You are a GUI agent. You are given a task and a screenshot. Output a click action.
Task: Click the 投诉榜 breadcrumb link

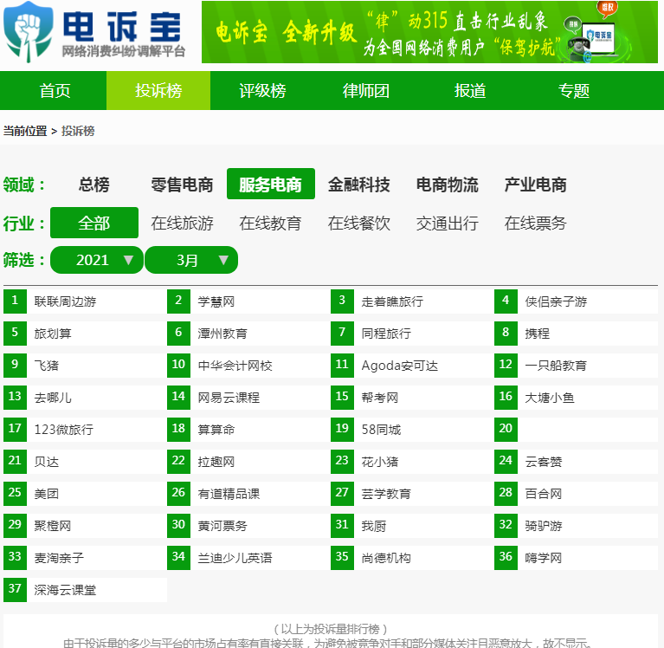(78, 131)
